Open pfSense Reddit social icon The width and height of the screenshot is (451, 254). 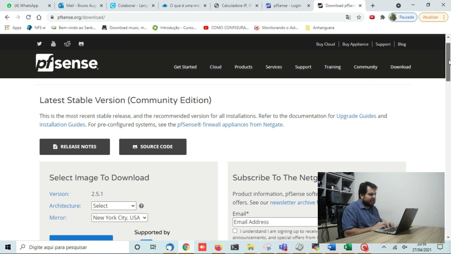(67, 44)
